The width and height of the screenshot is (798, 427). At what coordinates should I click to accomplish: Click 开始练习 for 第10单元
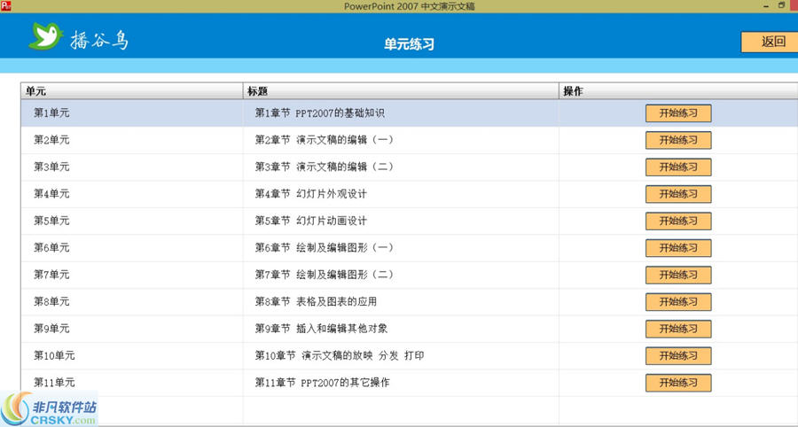pyautogui.click(x=678, y=355)
